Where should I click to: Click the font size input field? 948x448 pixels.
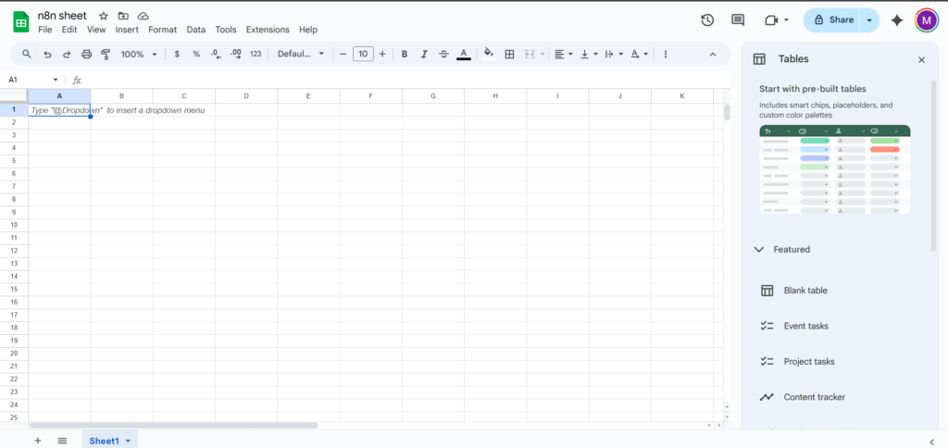(x=363, y=55)
